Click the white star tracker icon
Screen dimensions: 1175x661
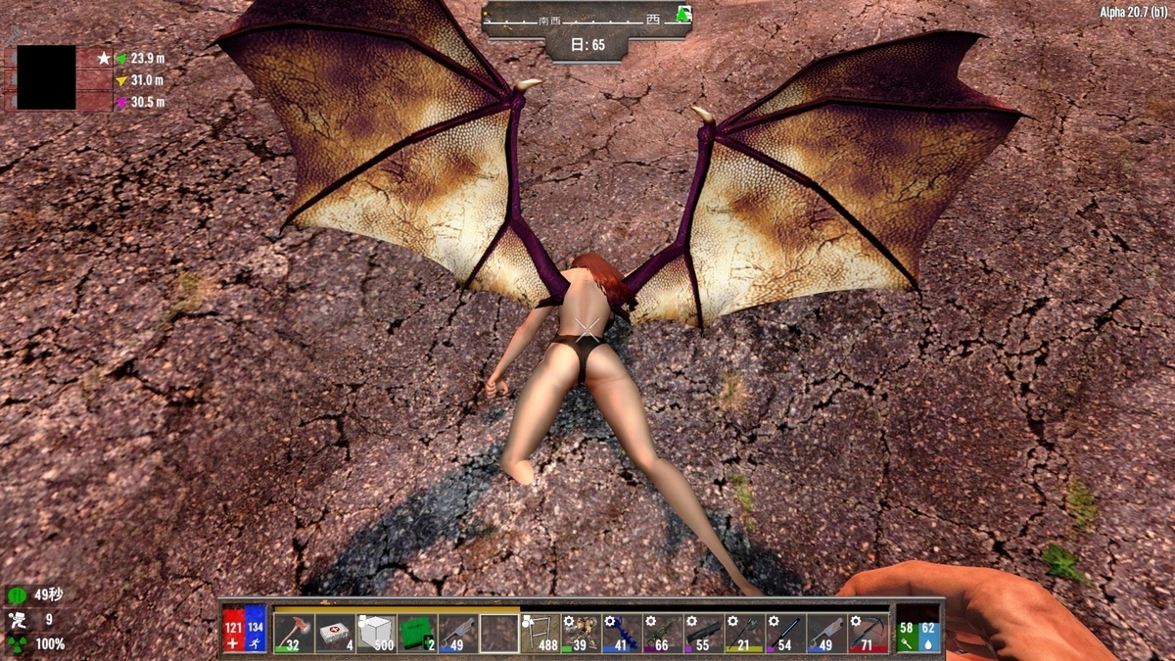pos(104,59)
